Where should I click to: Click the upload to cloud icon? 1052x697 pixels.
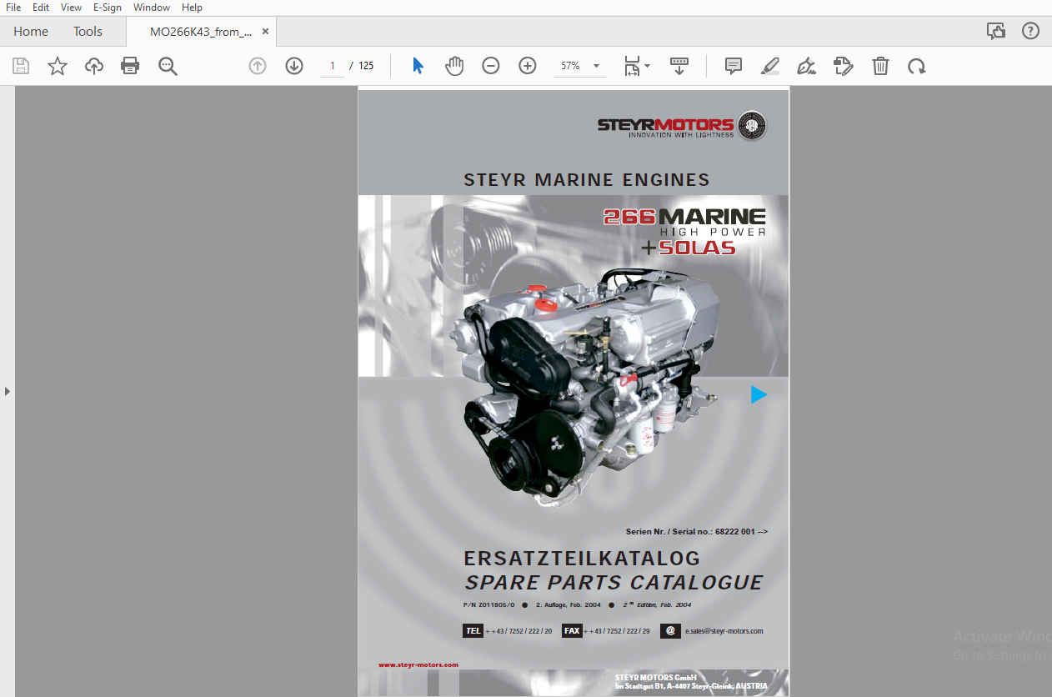click(94, 66)
